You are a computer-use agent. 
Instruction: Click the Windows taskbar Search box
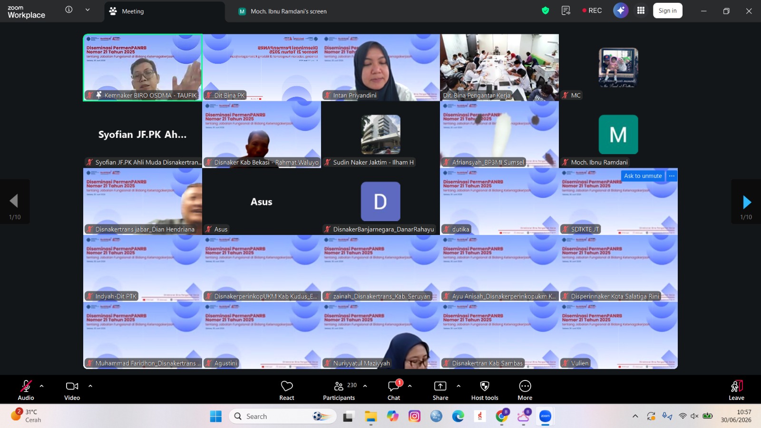click(283, 417)
